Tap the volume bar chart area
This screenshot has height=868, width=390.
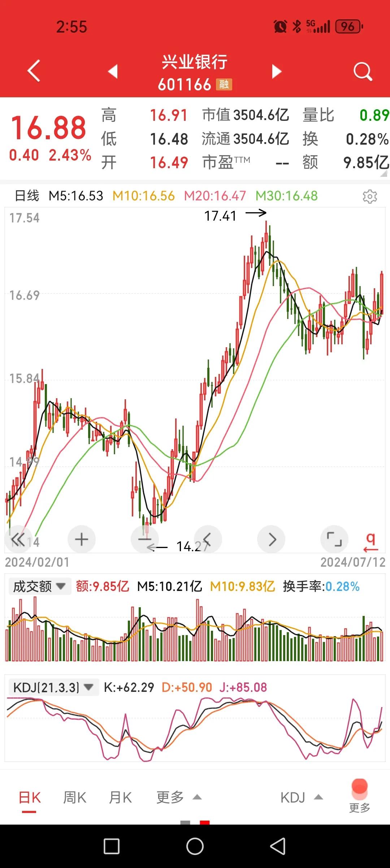[x=195, y=629]
